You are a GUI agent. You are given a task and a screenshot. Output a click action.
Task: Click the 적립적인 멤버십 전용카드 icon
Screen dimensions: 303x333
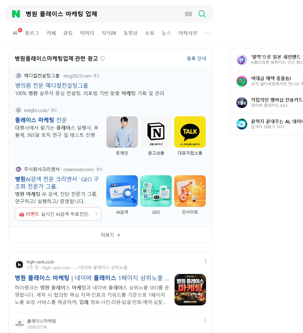(x=242, y=103)
